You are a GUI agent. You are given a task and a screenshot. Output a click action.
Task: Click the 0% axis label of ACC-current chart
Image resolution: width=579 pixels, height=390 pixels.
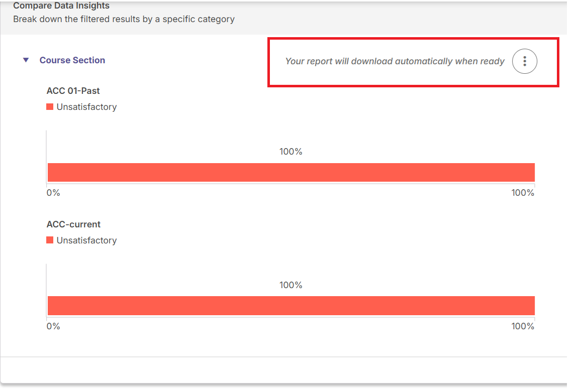point(53,326)
